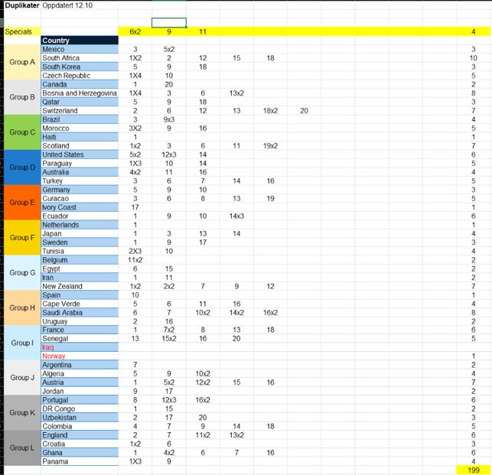
Task: Click the Panama cell
Action: pyautogui.click(x=80, y=461)
